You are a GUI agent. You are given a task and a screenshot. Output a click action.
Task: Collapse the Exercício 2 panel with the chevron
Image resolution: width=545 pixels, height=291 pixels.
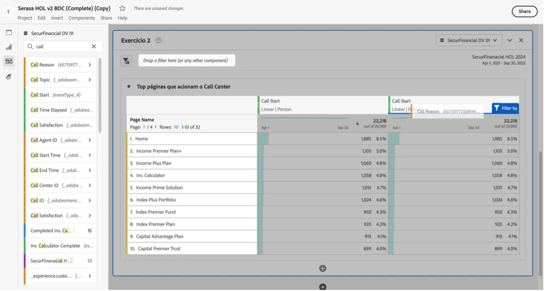coord(509,41)
